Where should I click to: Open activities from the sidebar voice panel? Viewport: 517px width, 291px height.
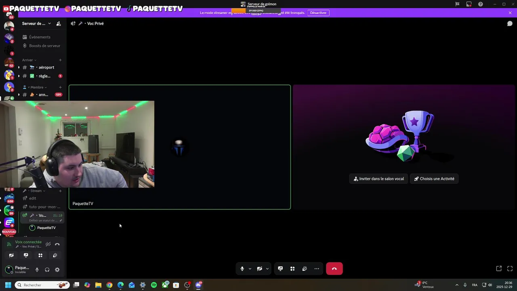tap(40, 255)
